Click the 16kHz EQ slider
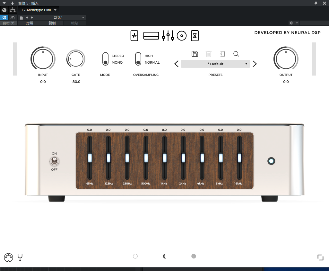The height and width of the screenshot is (271, 329). (x=239, y=158)
